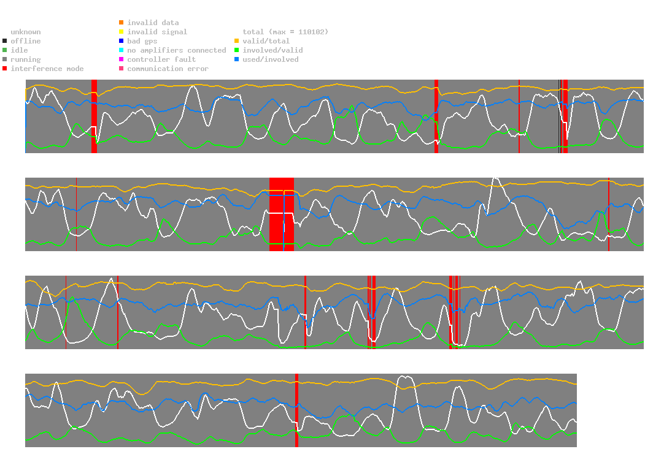Select the 'running' legend label
The image size is (672, 468).
[26, 59]
